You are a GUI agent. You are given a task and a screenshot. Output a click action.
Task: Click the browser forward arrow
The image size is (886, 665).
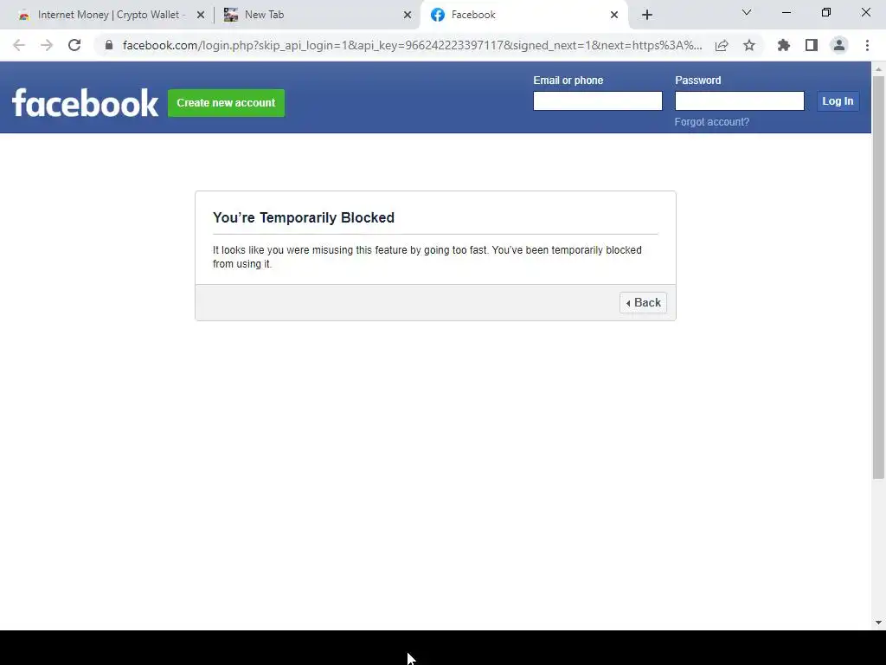47,45
